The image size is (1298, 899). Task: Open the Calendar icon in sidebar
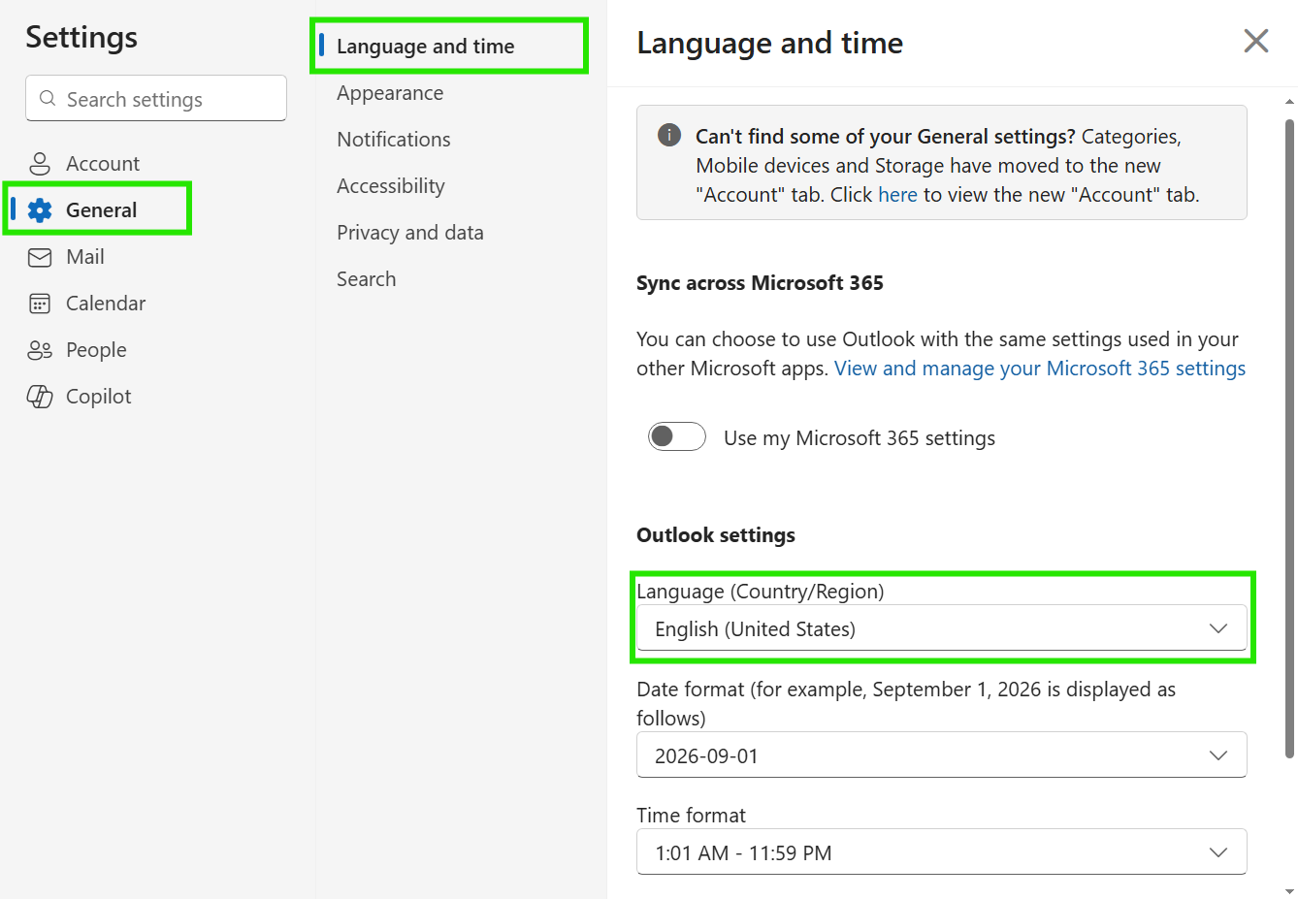[40, 304]
